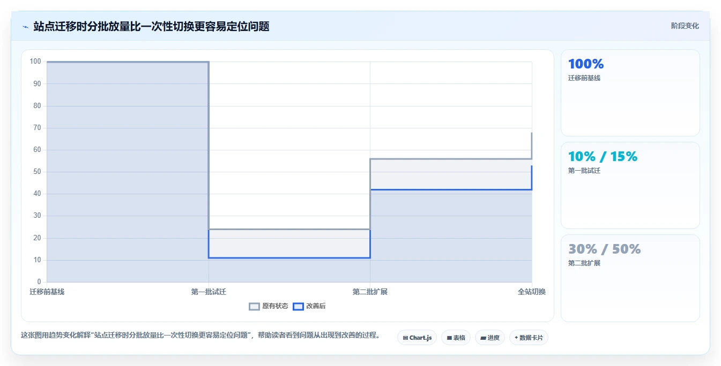Click the 全站切换 x-axis label
721x366 pixels.
click(532, 292)
